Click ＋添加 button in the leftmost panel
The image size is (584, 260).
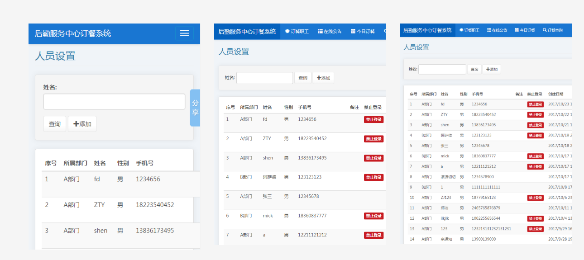[82, 124]
